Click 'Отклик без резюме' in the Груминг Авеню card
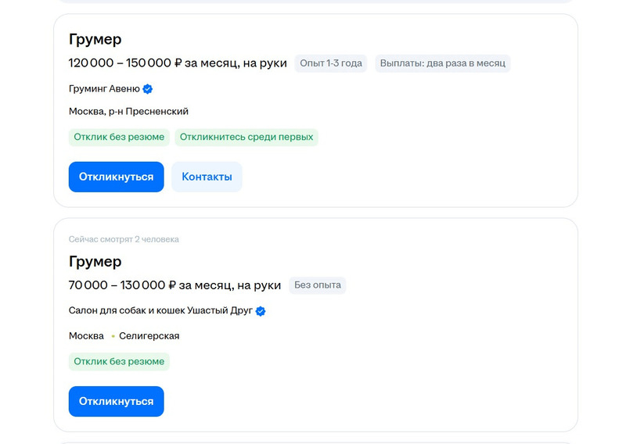This screenshot has height=444, width=626. tap(119, 137)
